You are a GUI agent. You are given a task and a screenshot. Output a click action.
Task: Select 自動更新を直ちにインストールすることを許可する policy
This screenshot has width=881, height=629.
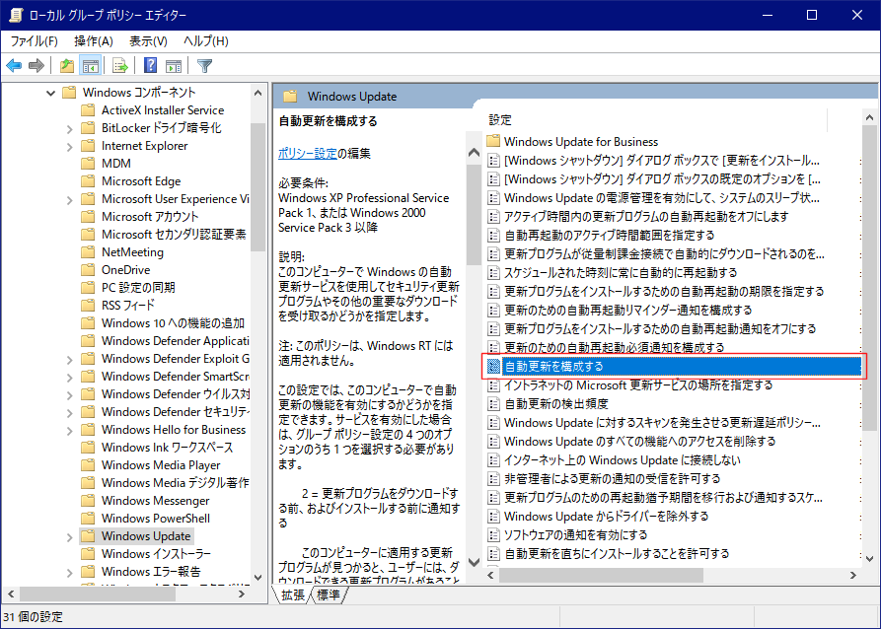pos(617,553)
